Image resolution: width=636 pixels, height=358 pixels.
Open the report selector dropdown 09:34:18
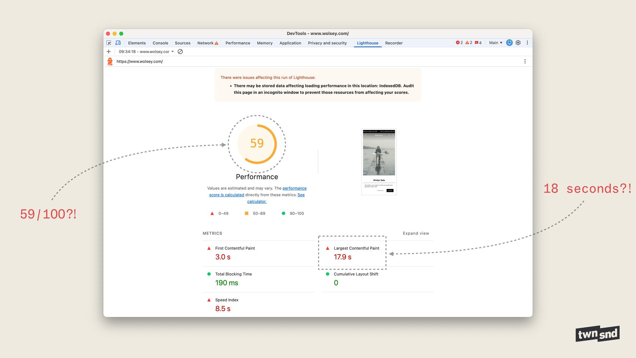click(x=146, y=52)
